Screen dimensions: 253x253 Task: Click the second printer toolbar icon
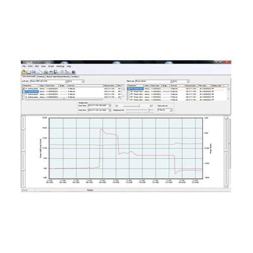pyautogui.click(x=51, y=72)
